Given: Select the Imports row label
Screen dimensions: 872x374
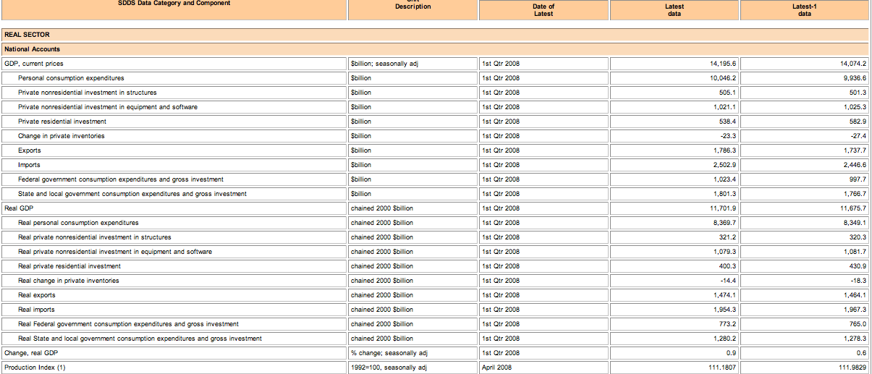Looking at the screenshot, I should (x=30, y=165).
